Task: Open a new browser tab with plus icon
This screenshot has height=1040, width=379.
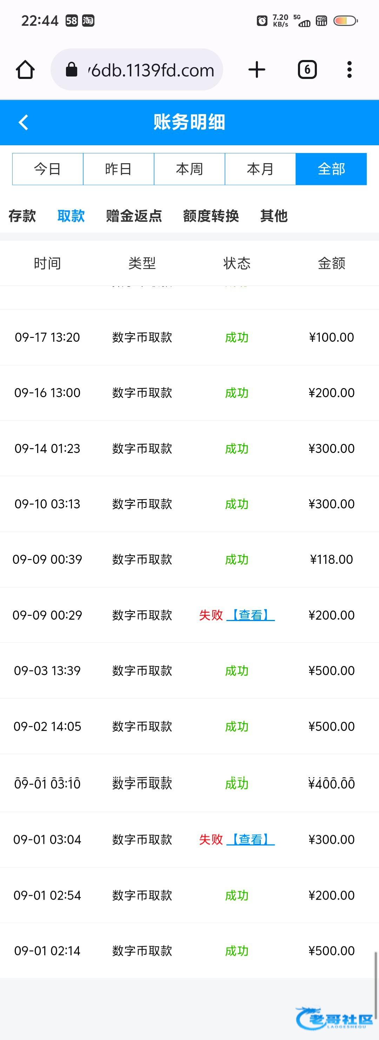Action: 257,70
